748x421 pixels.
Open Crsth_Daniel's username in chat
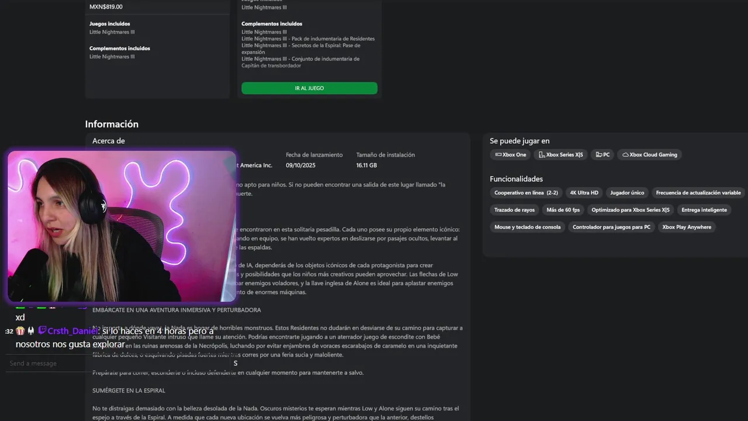pyautogui.click(x=73, y=331)
